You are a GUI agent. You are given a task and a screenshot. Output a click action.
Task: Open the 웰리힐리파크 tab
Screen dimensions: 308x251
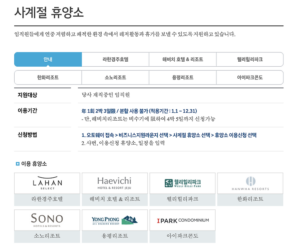point(250,59)
